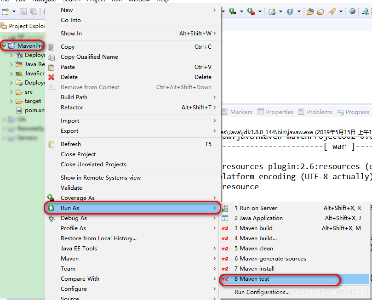The height and width of the screenshot is (300, 372).
Task: Click the New wizard toolbar icon
Action: coord(5,11)
